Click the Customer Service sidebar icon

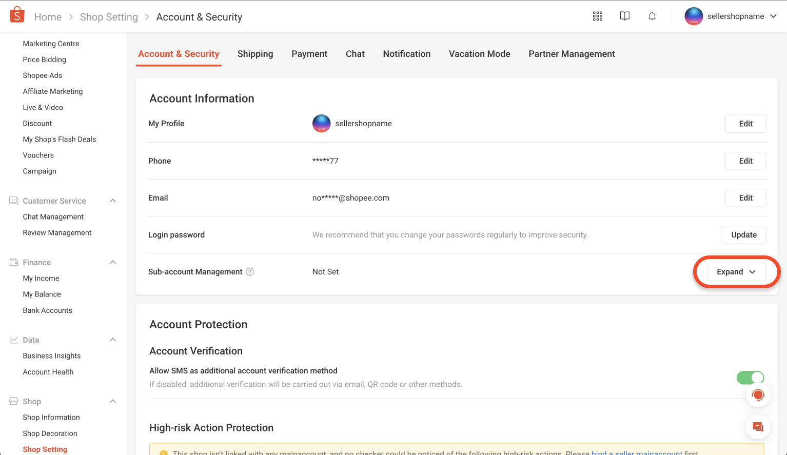[13, 200]
